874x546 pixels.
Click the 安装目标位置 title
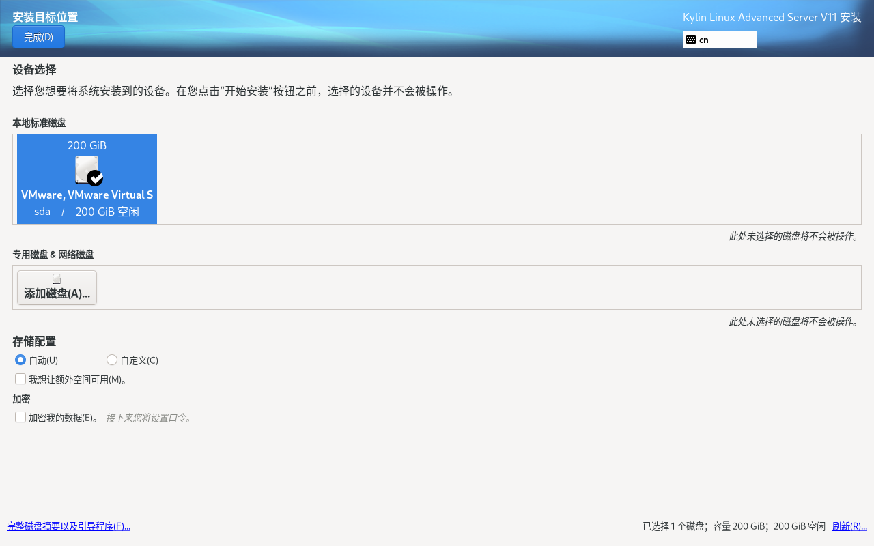pyautogui.click(x=45, y=17)
